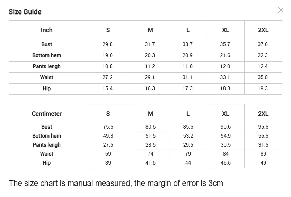Screen dimensions: 291x197
Task: Select the 41.5 hip value for size M
Action: [150, 163]
